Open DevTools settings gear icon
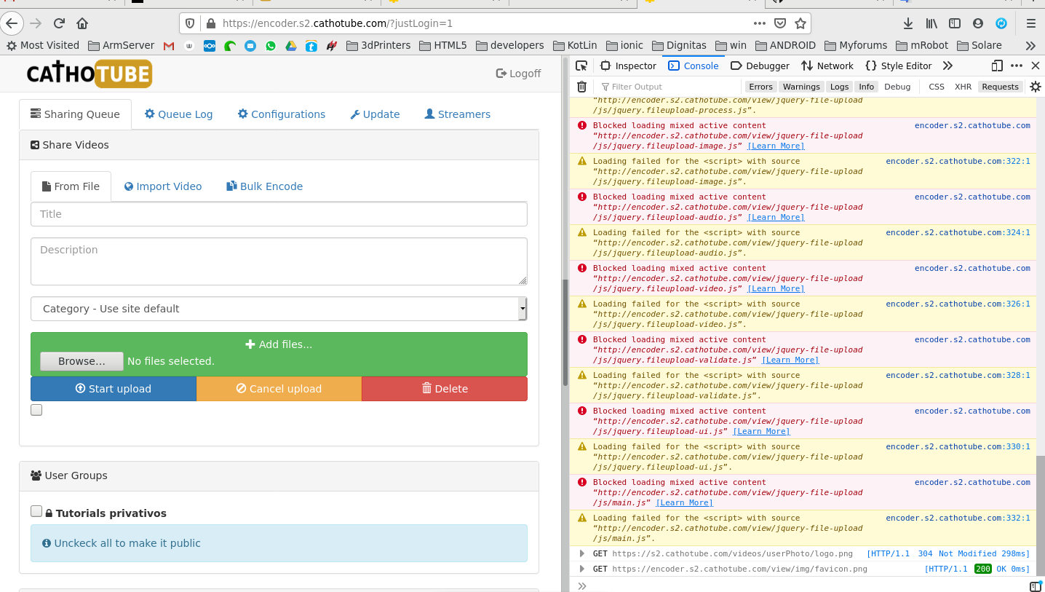 1036,87
